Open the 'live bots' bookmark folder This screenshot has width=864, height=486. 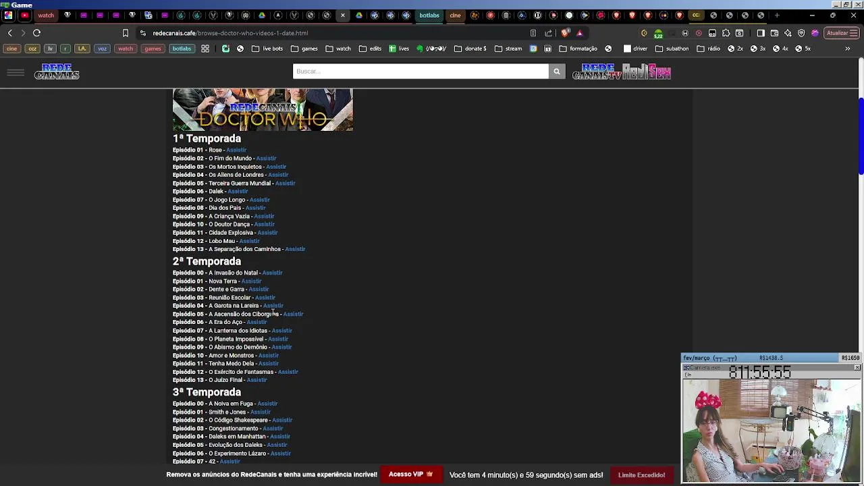267,49
